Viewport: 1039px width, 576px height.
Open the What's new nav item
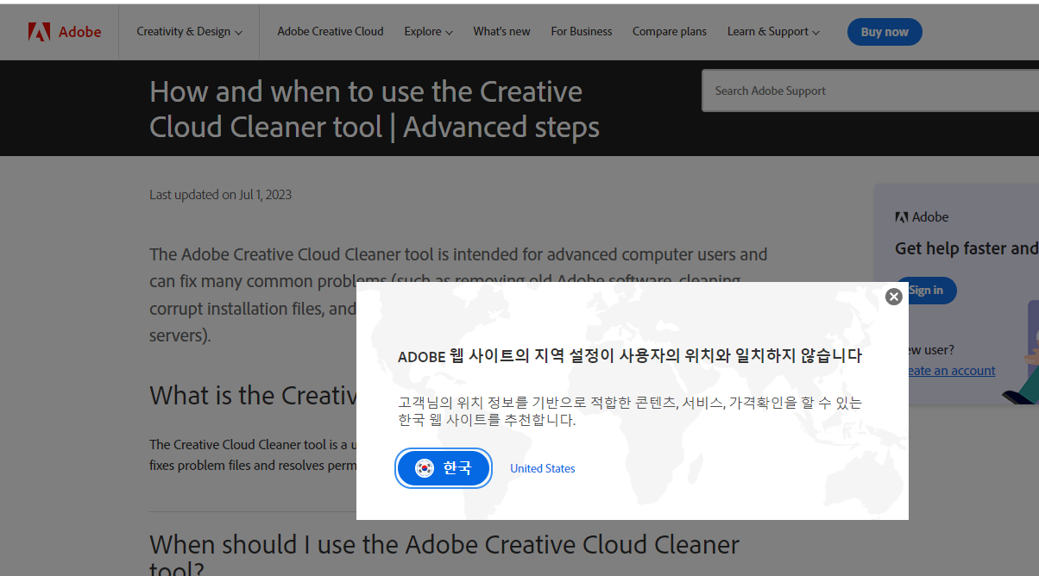(x=501, y=32)
